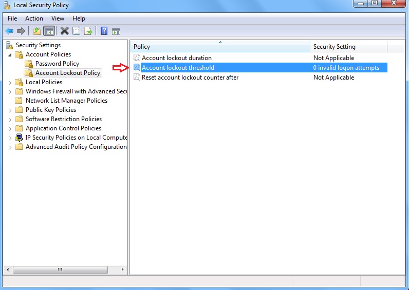Viewport: 409px width, 290px height.
Task: Select the Account lockout duration policy
Action: [x=176, y=58]
